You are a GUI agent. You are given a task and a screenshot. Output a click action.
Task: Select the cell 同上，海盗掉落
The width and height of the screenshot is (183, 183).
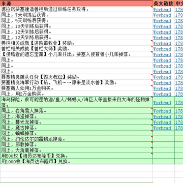[x=76, y=116]
